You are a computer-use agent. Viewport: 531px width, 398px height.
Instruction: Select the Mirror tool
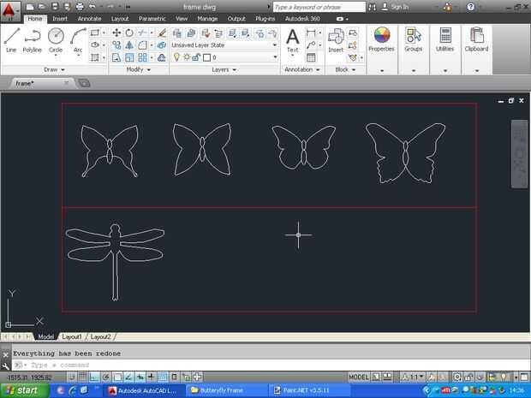[x=129, y=45]
